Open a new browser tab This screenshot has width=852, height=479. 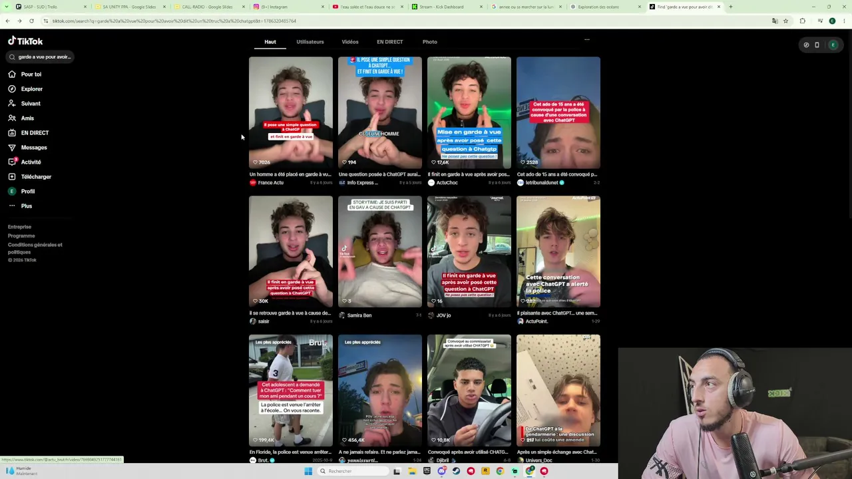[730, 7]
